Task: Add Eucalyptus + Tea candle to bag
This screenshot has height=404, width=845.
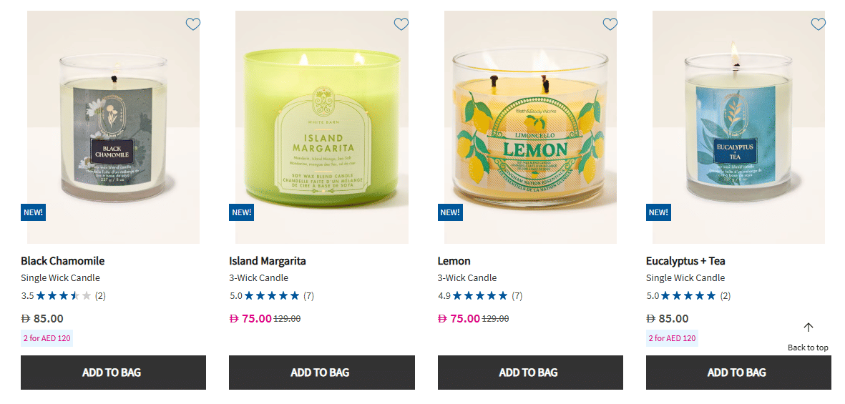Action: click(x=738, y=373)
